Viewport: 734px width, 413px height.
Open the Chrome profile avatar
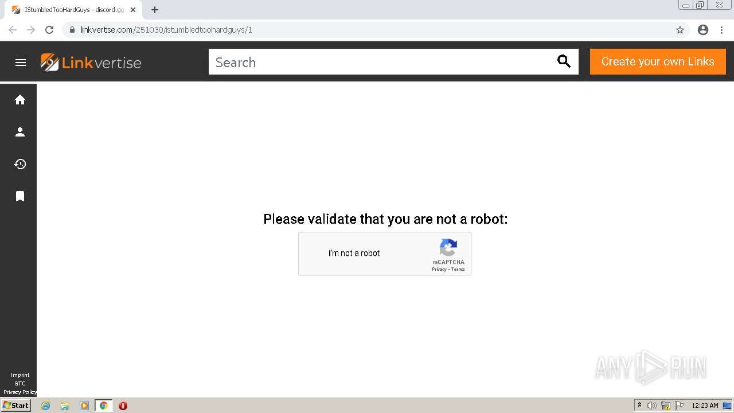pyautogui.click(x=703, y=30)
